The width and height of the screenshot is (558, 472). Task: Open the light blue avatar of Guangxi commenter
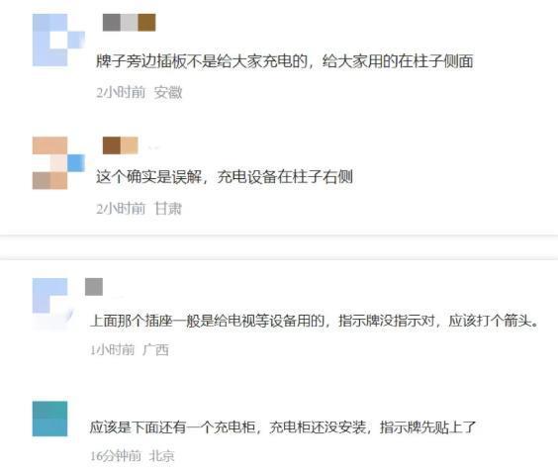pyautogui.click(x=53, y=303)
